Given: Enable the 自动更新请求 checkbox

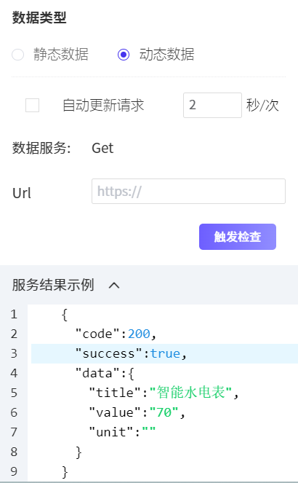Looking at the screenshot, I should pos(32,106).
